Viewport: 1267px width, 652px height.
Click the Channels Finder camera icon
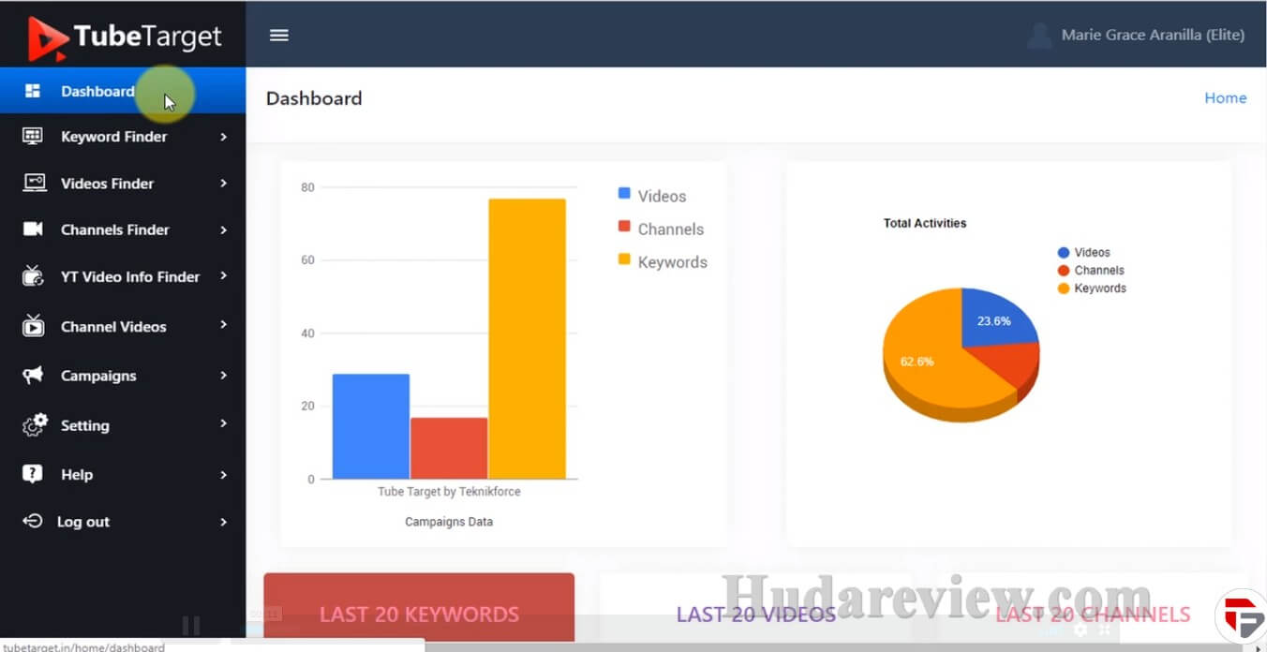click(x=33, y=230)
